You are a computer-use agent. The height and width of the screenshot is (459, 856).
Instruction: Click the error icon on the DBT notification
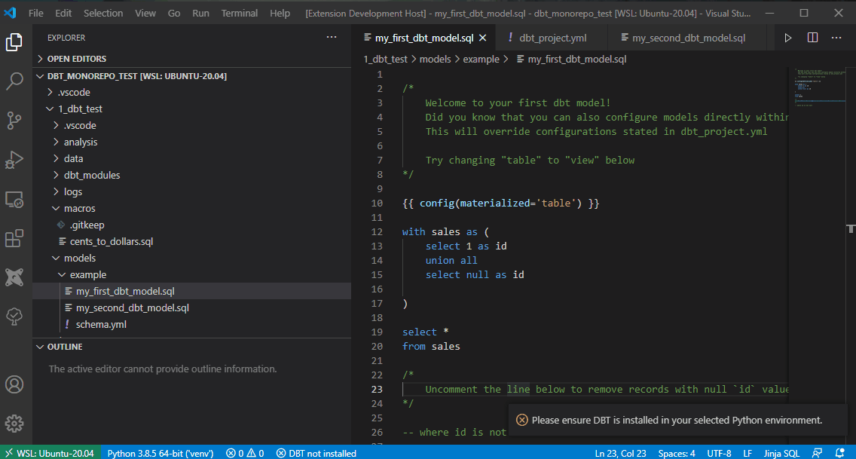click(522, 420)
